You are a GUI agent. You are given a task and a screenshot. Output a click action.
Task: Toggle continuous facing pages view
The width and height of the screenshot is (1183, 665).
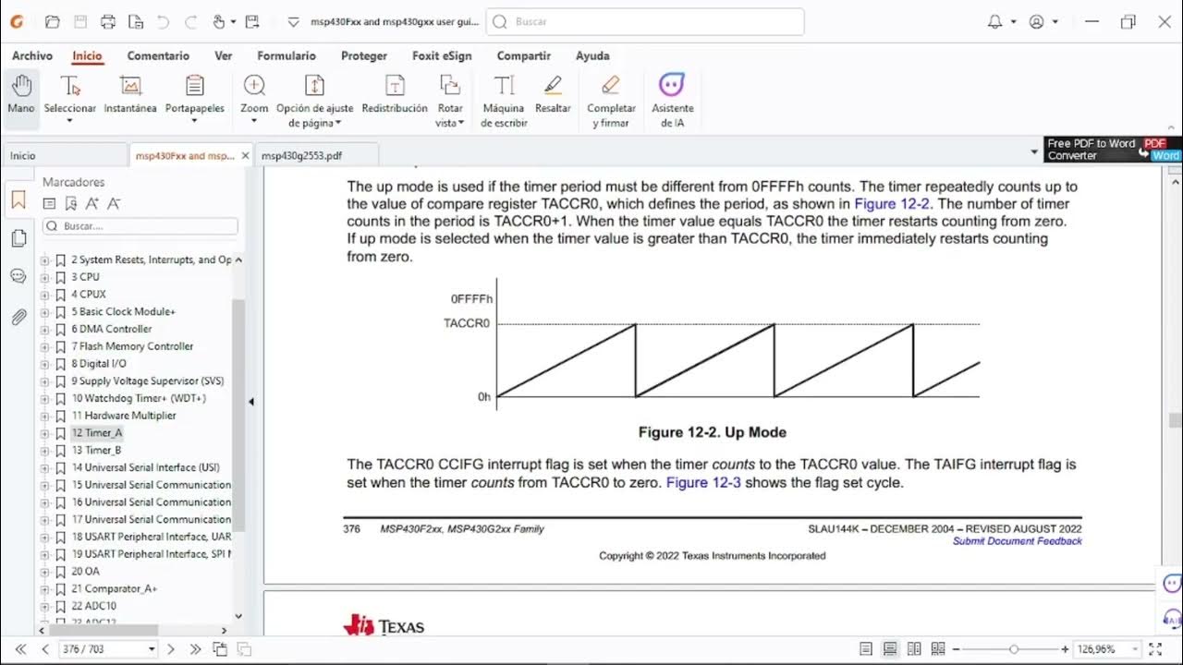tap(938, 649)
